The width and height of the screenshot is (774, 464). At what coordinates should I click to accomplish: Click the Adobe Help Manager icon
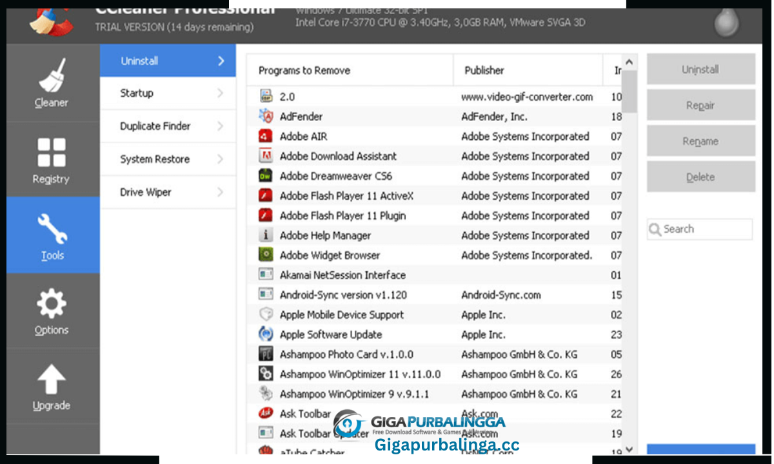click(x=266, y=235)
